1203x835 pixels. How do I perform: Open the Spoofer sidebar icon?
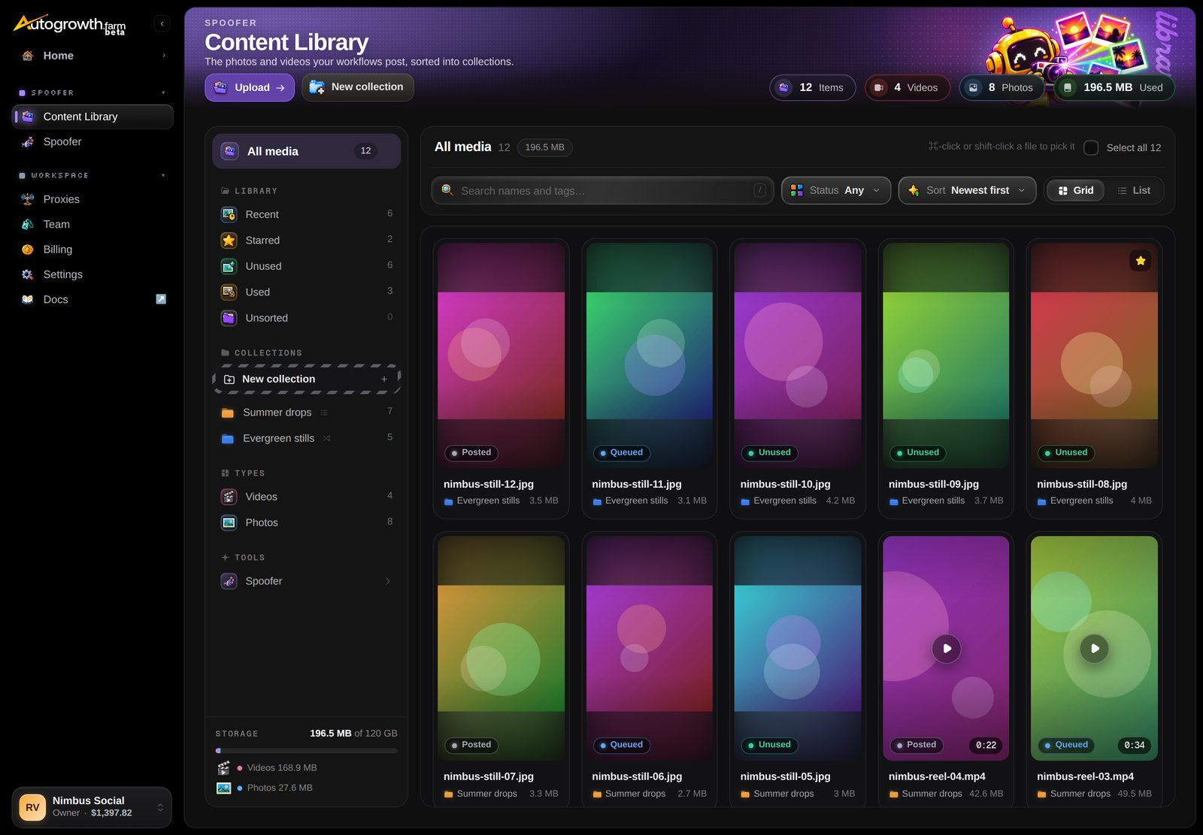click(28, 141)
